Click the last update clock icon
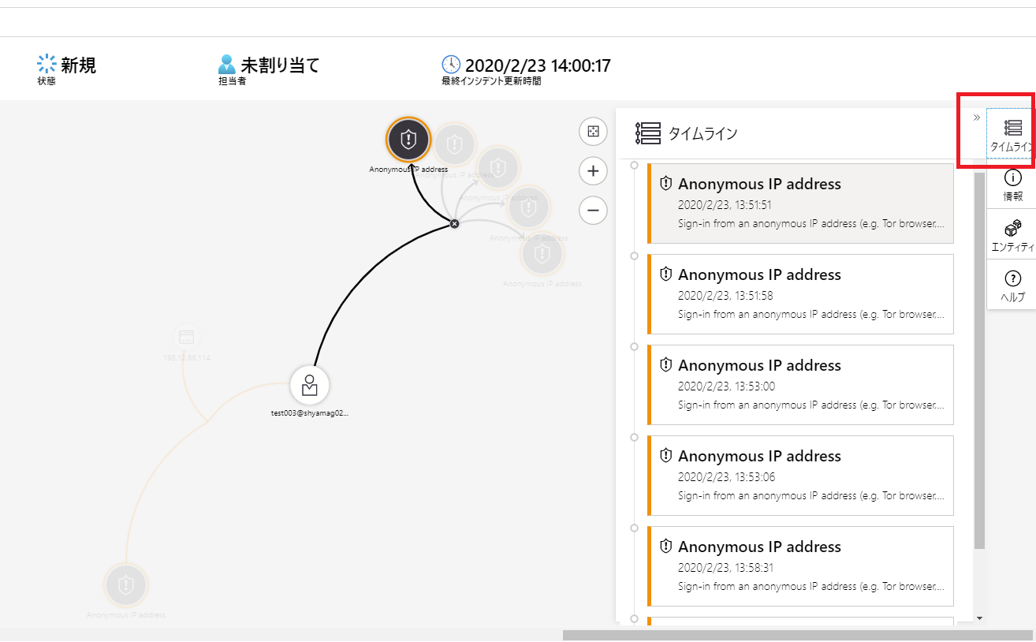The height and width of the screenshot is (642, 1036). (451, 65)
